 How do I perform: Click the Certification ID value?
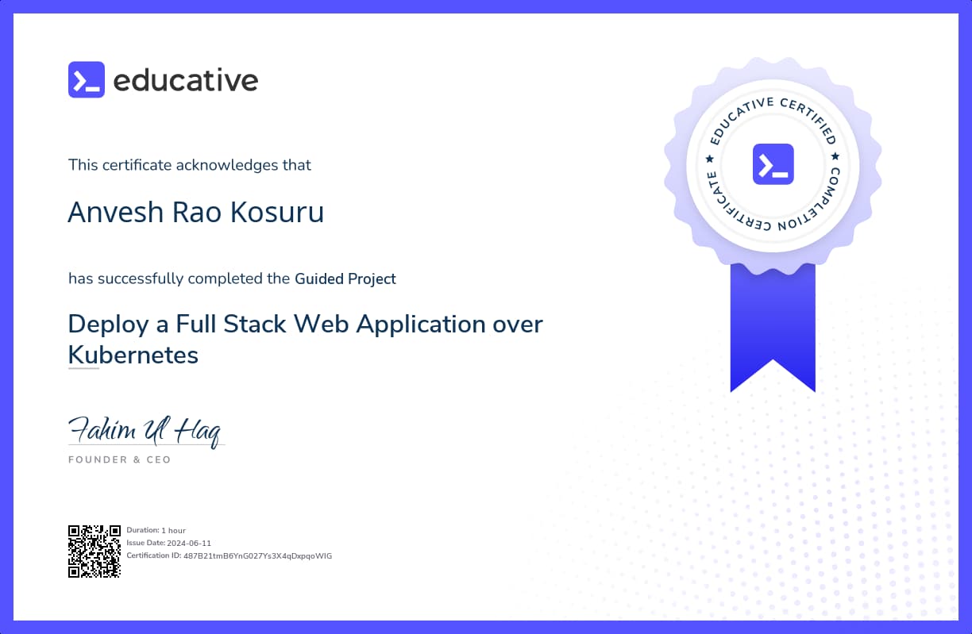tap(258, 555)
